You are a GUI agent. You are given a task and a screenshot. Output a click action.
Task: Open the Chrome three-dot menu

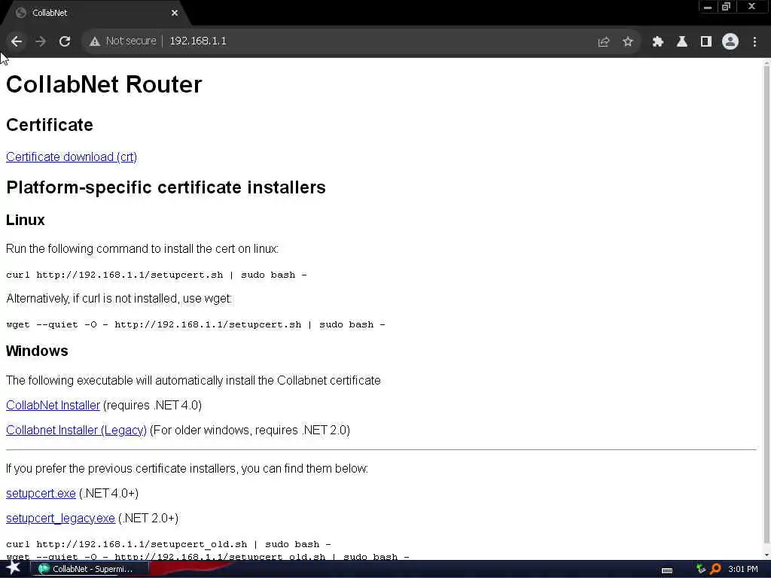(754, 42)
